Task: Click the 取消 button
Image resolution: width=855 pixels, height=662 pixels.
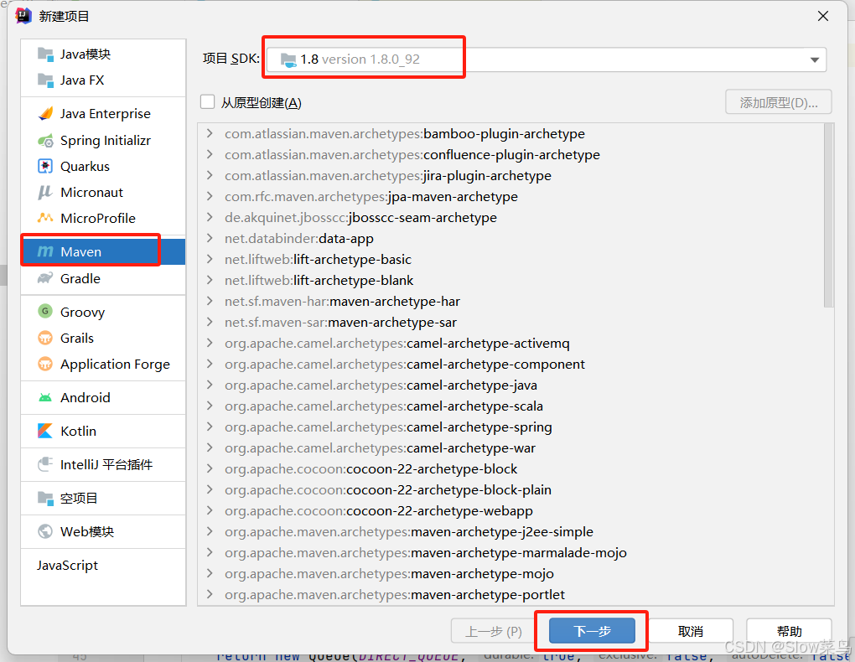Action: tap(691, 631)
